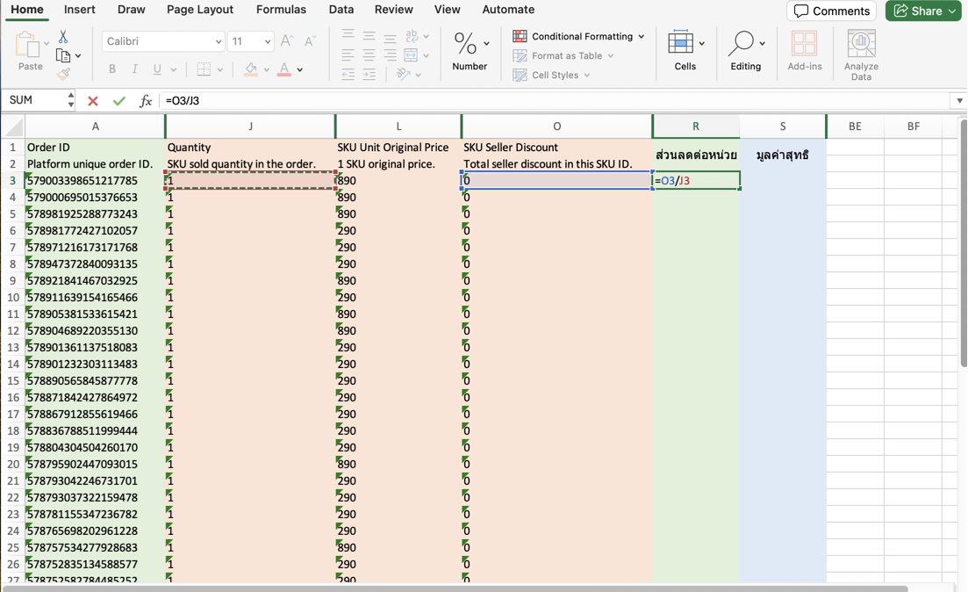This screenshot has height=592, width=968.
Task: Activate the Format Painter brush
Action: click(63, 74)
